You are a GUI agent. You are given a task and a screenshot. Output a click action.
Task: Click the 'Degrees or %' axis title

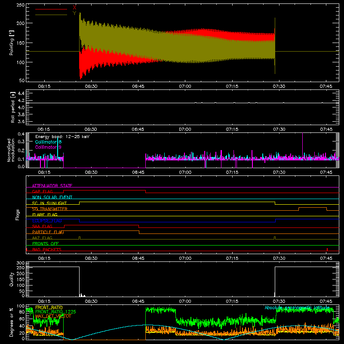coord(11,322)
